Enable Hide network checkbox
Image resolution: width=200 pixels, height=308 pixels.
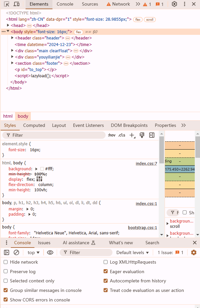coord(6,262)
